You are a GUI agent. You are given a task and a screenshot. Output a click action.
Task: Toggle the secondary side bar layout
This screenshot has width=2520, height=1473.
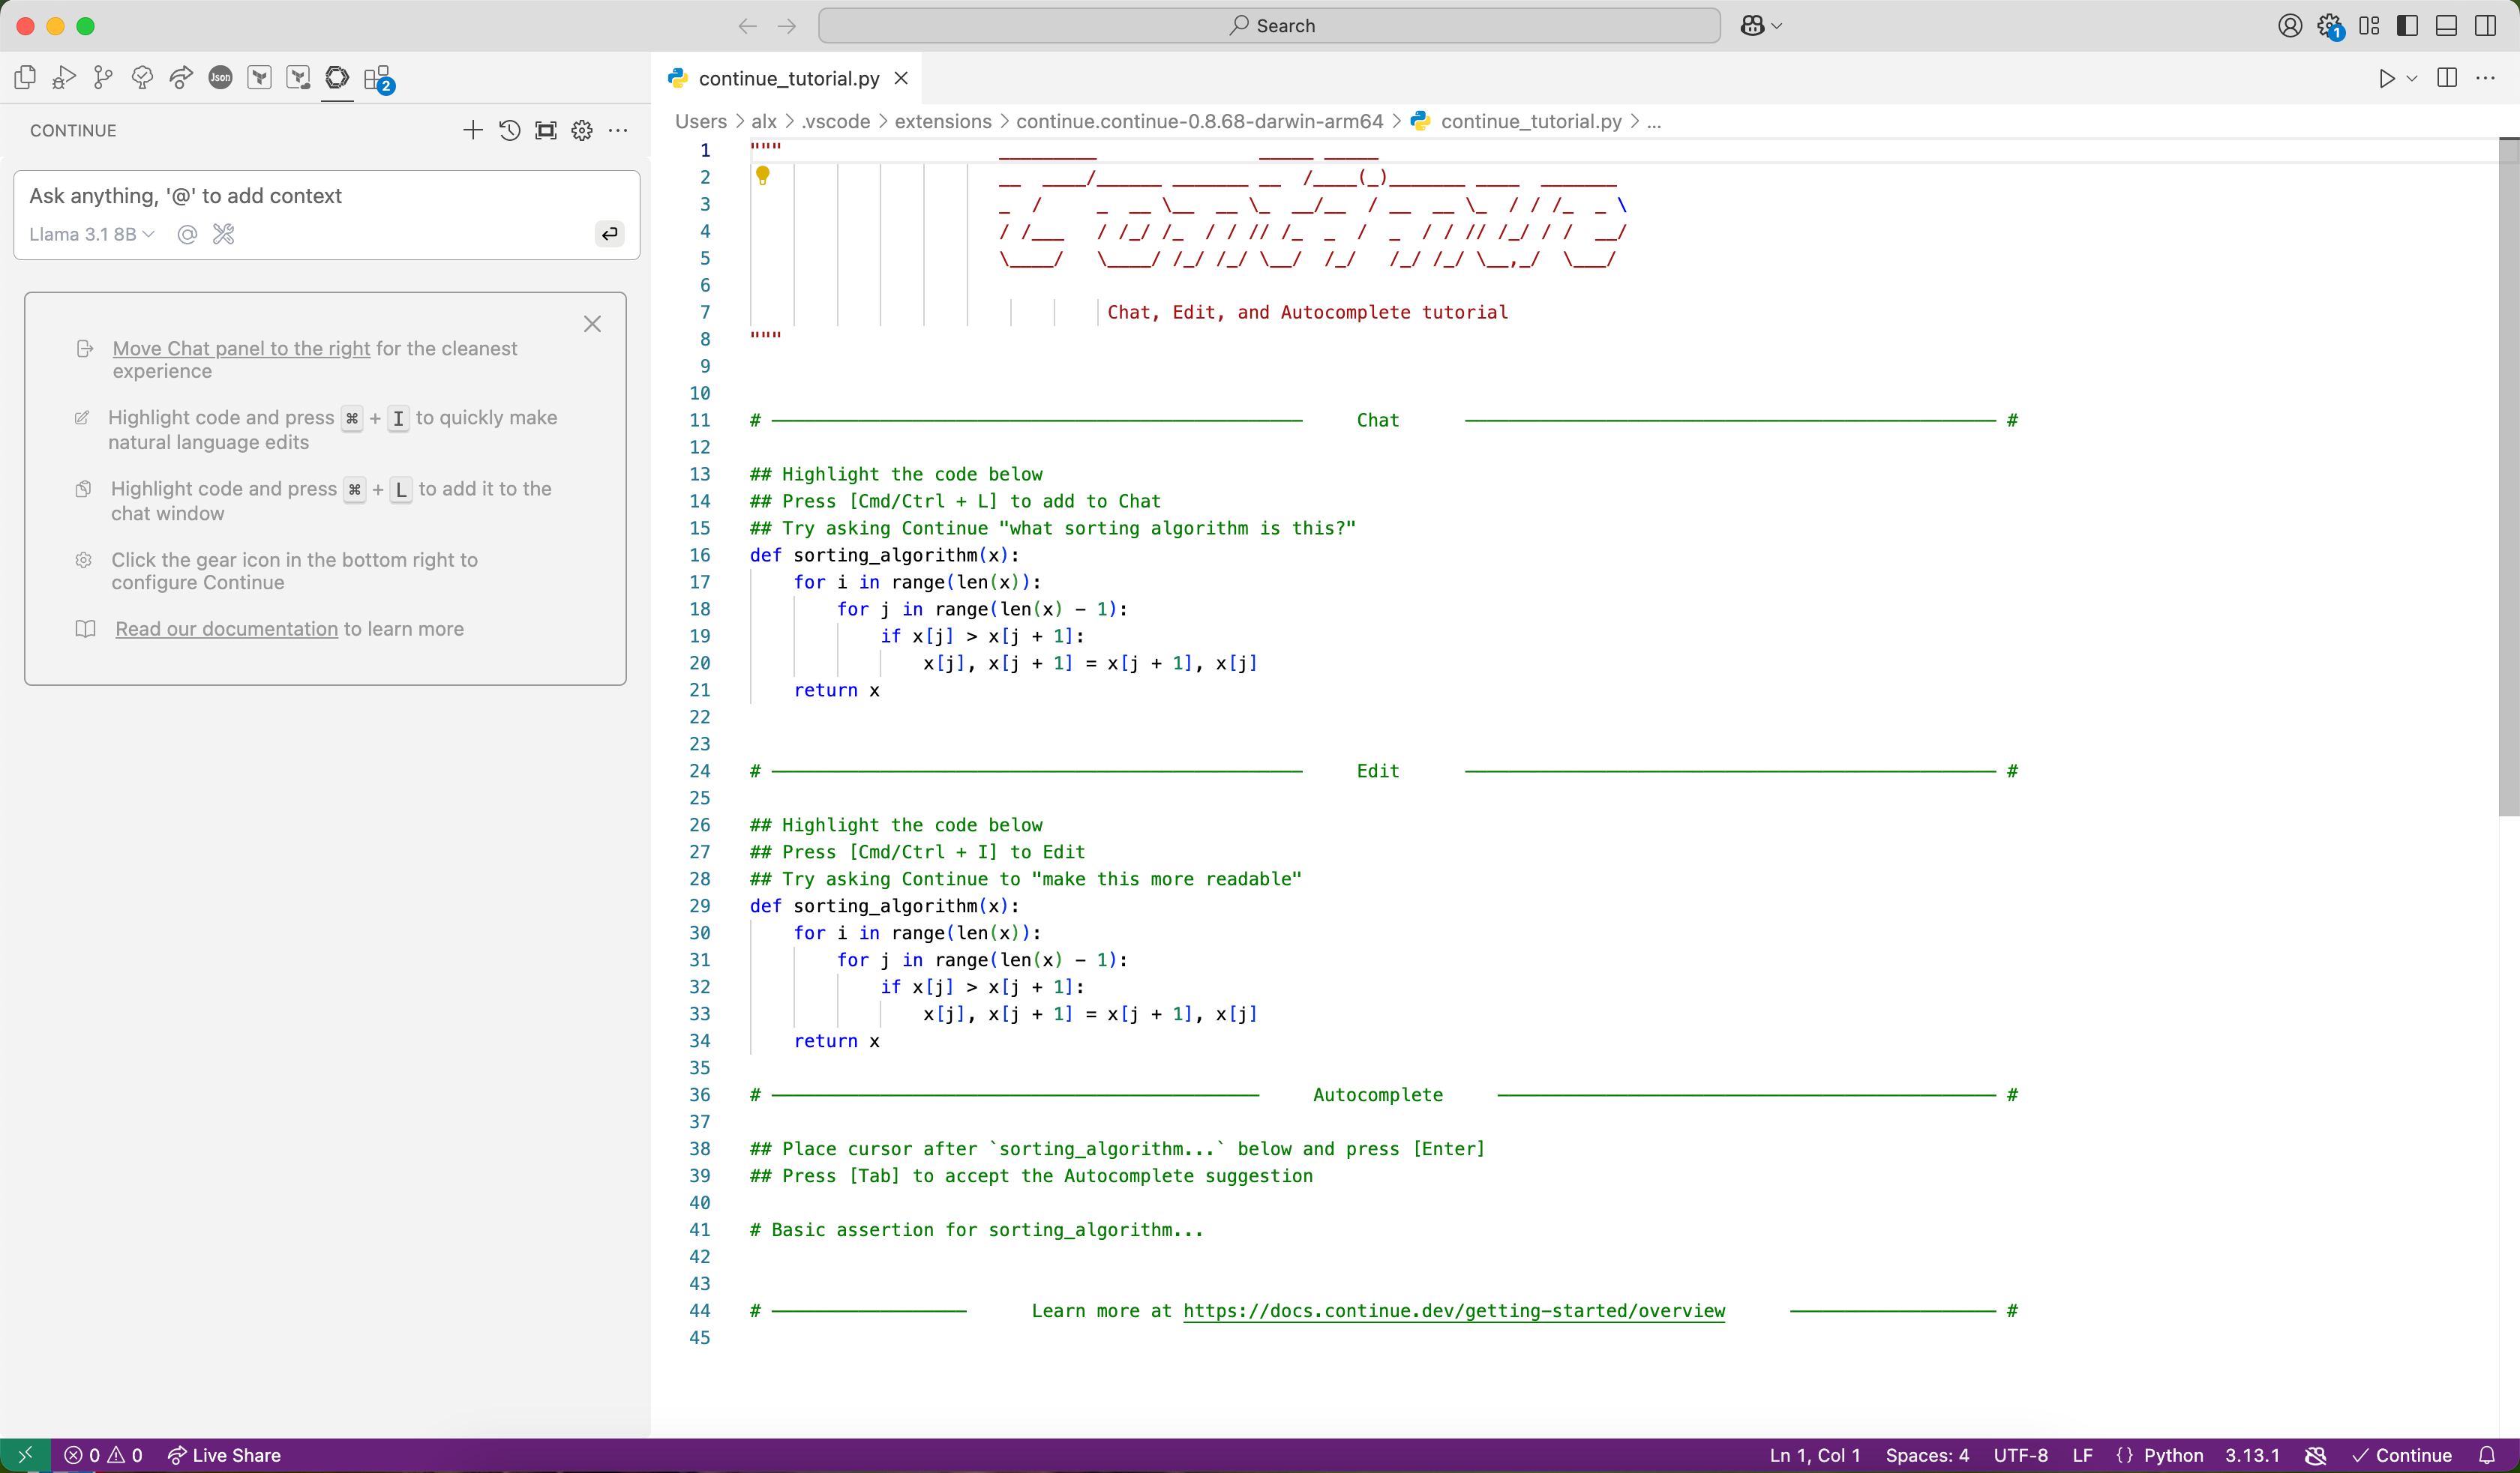pyautogui.click(x=2485, y=26)
